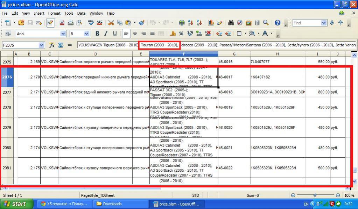358x209 pixels.
Task: Open the Edit menu
Action: [15, 13]
